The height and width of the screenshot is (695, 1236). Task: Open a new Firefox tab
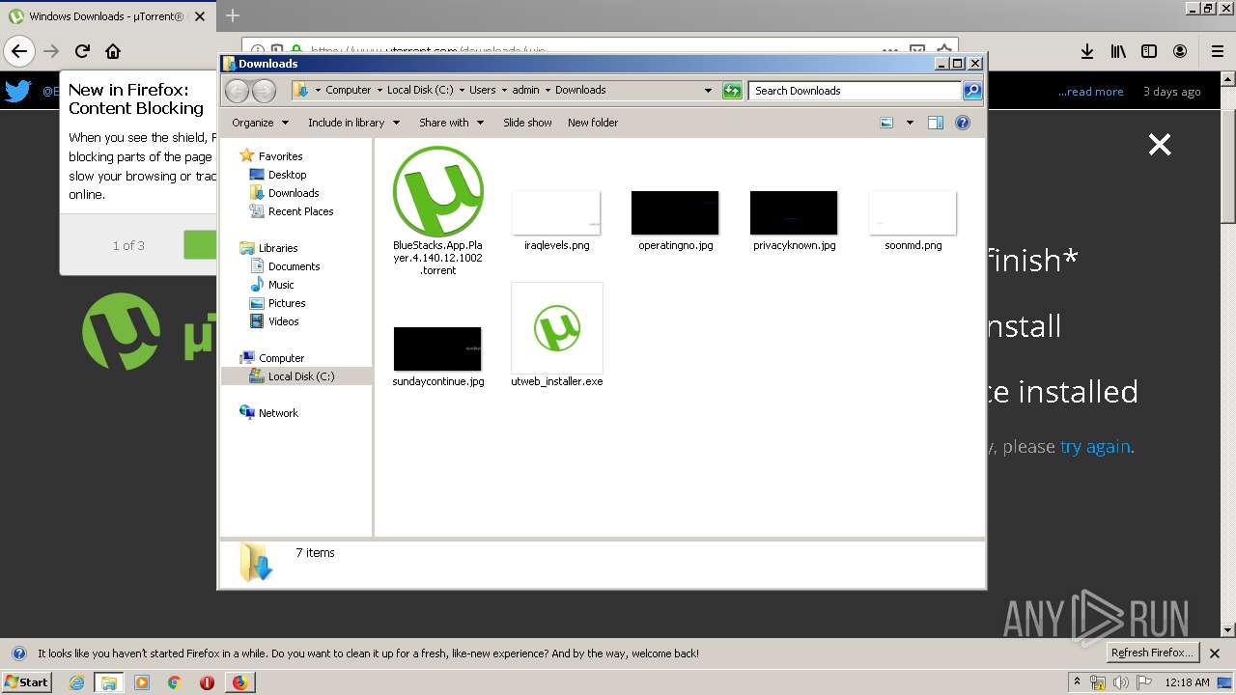point(233,15)
